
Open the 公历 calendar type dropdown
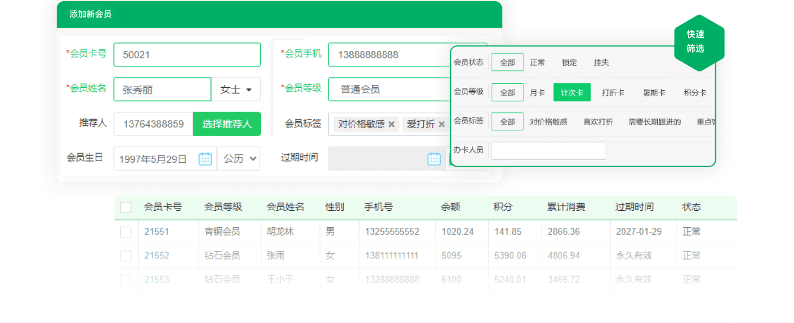(x=239, y=159)
